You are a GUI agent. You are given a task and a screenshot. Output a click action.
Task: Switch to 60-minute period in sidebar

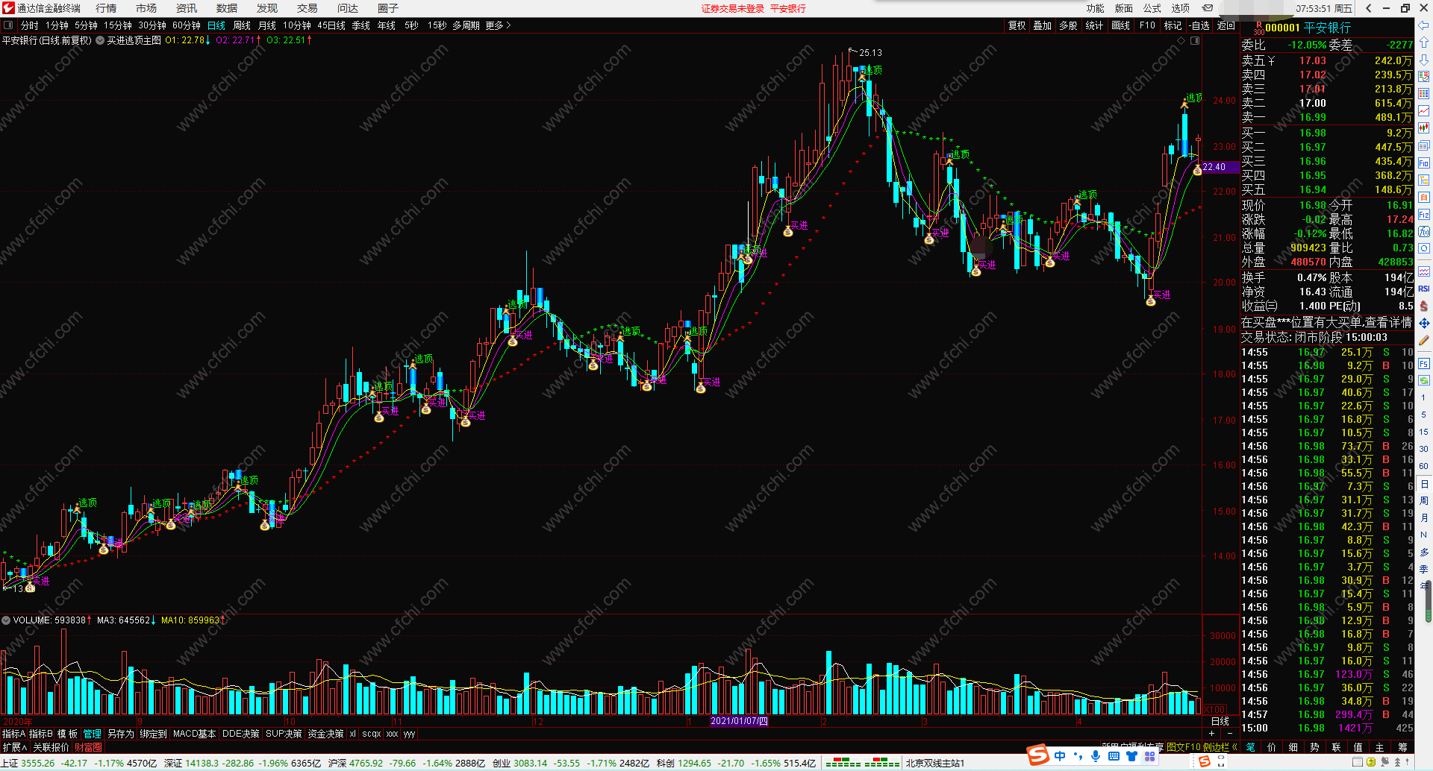pos(1424,466)
